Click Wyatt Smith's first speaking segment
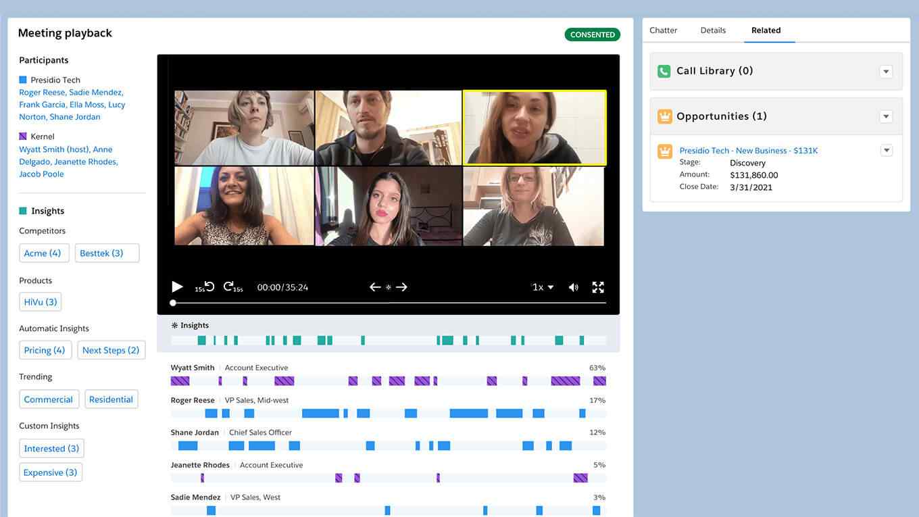This screenshot has width=919, height=517. (x=179, y=381)
